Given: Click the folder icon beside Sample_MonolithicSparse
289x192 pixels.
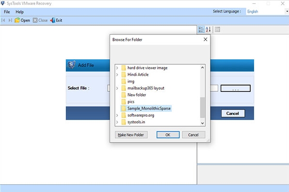Looking at the screenshot, I should 124,108.
